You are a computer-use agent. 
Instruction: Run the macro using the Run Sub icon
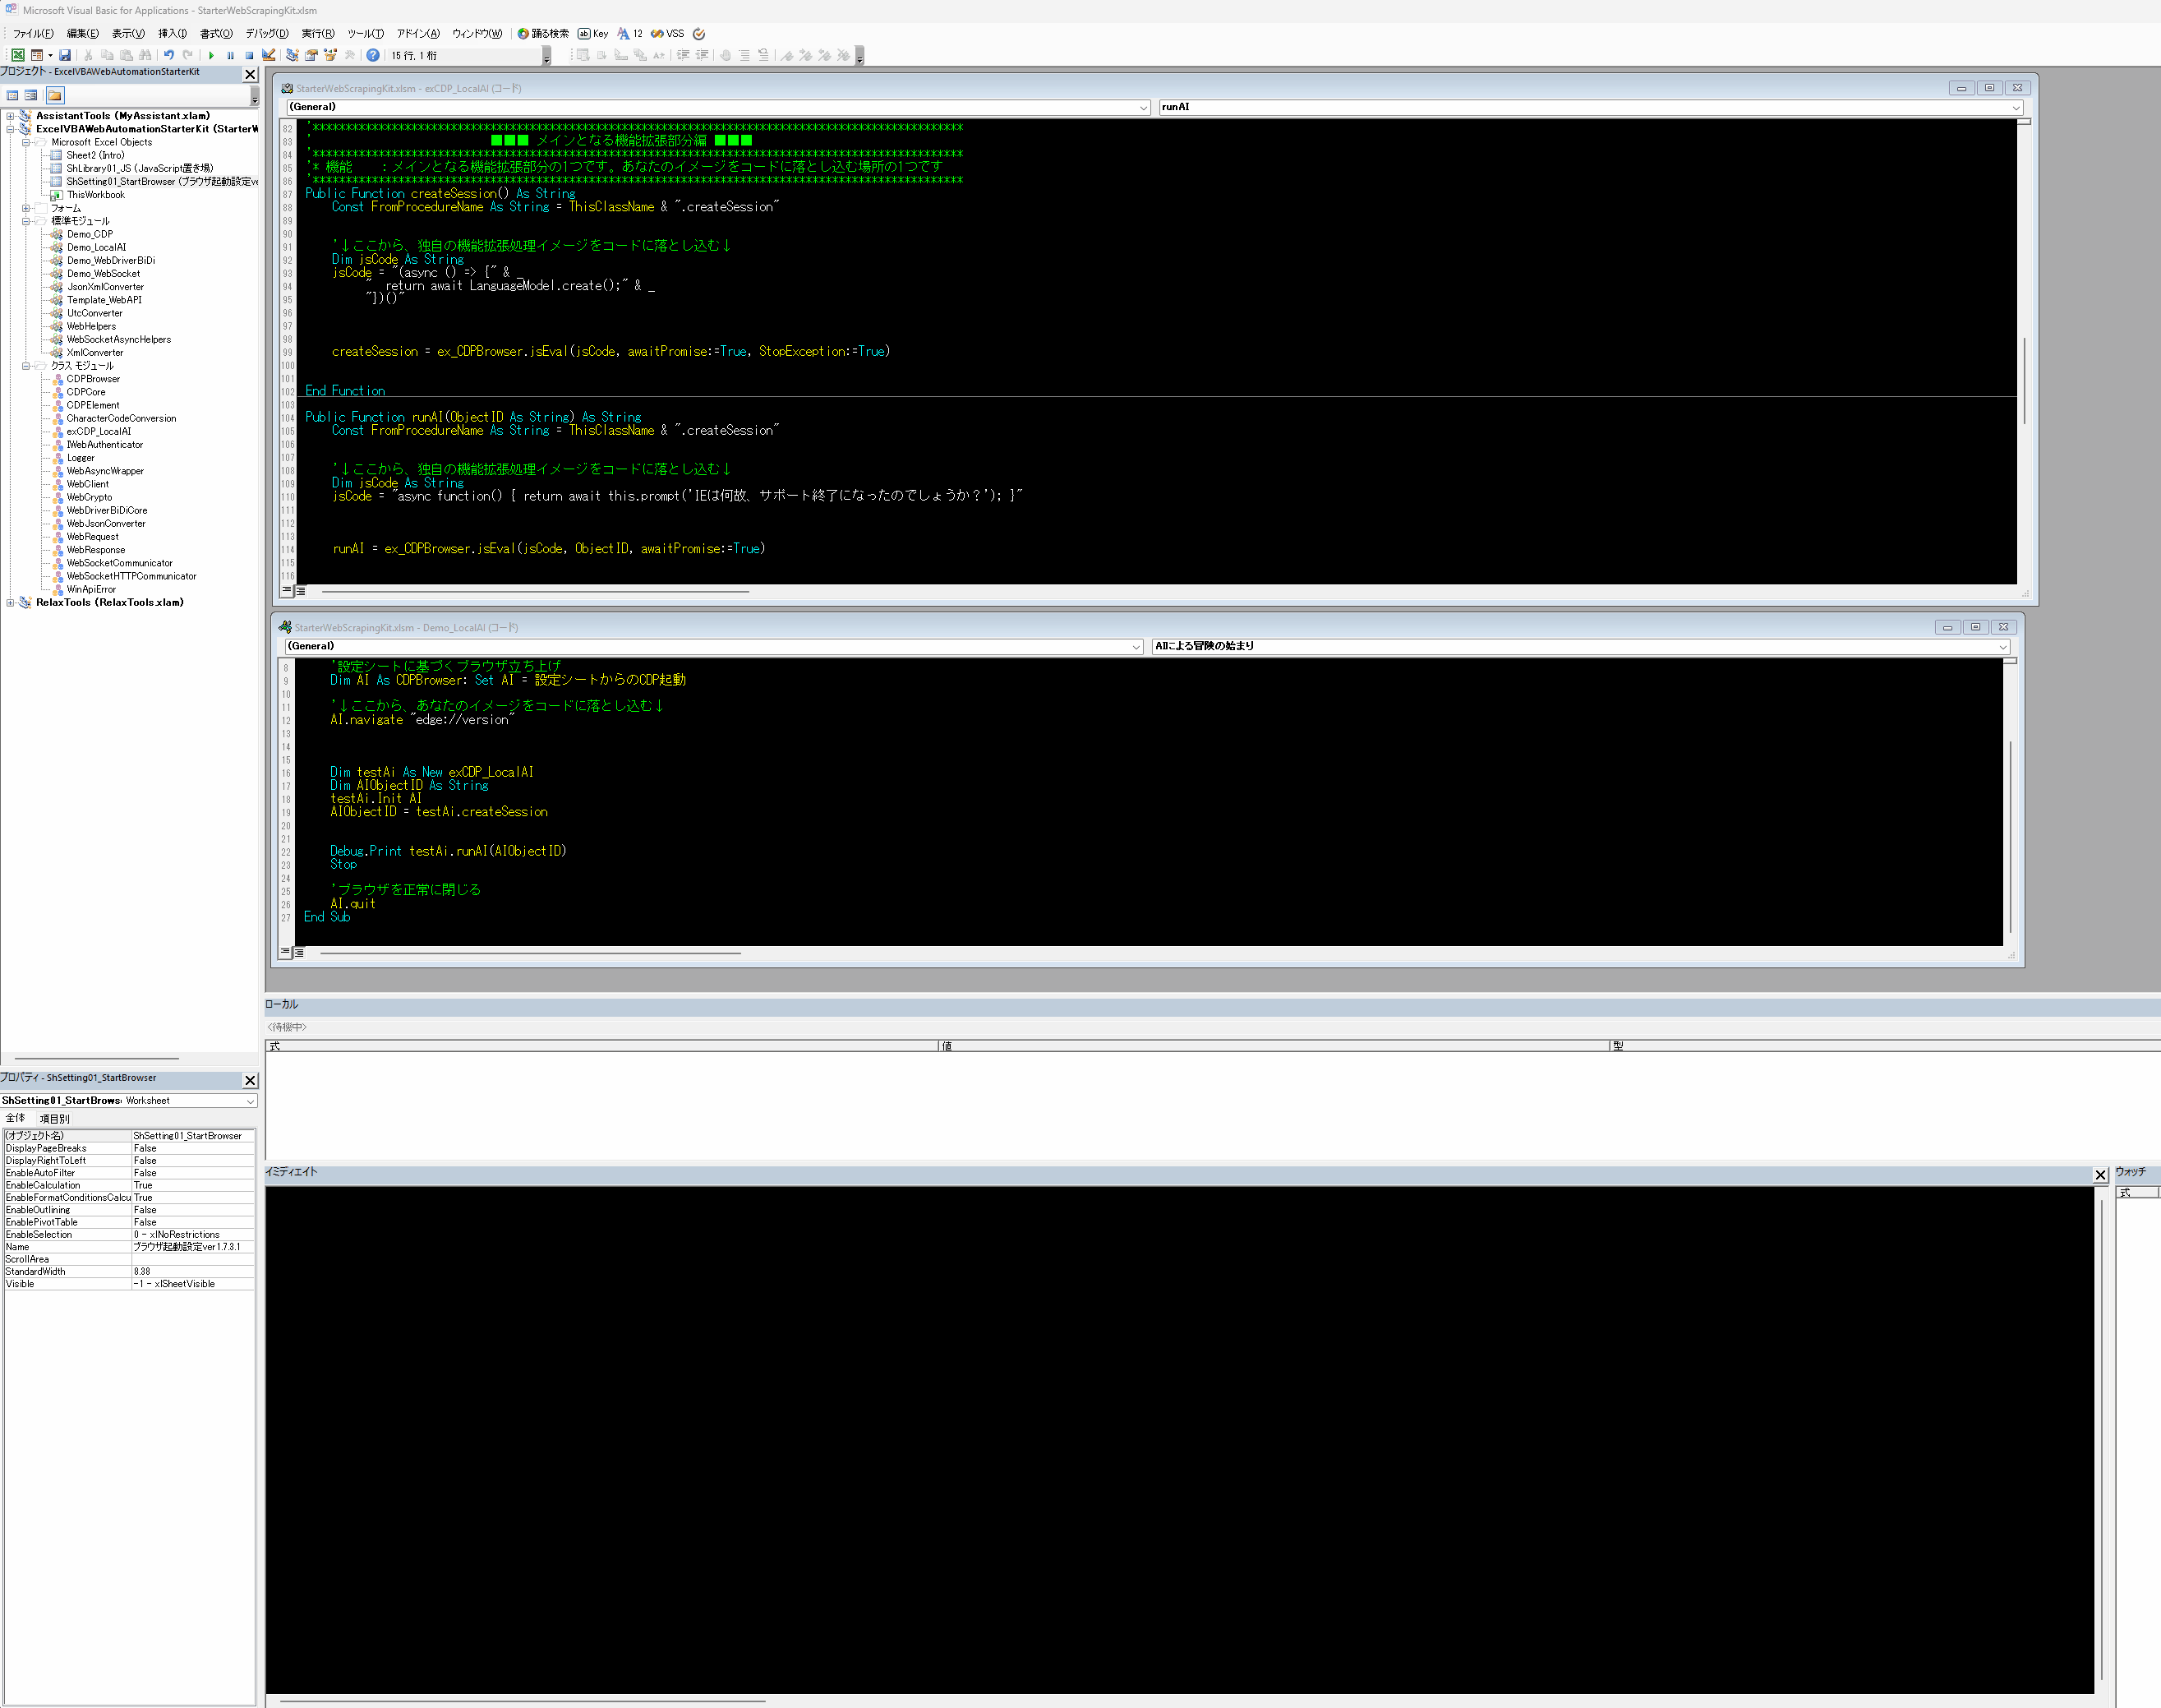212,55
